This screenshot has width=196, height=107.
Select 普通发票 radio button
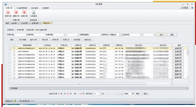25,30
